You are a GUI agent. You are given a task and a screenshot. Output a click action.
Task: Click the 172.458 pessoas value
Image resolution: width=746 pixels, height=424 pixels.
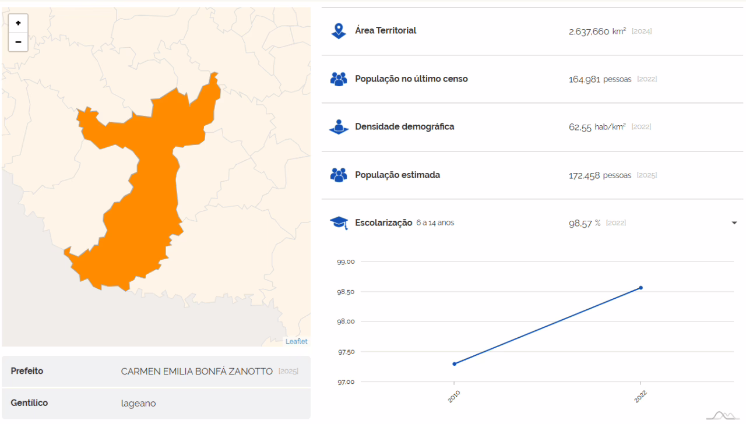click(600, 175)
